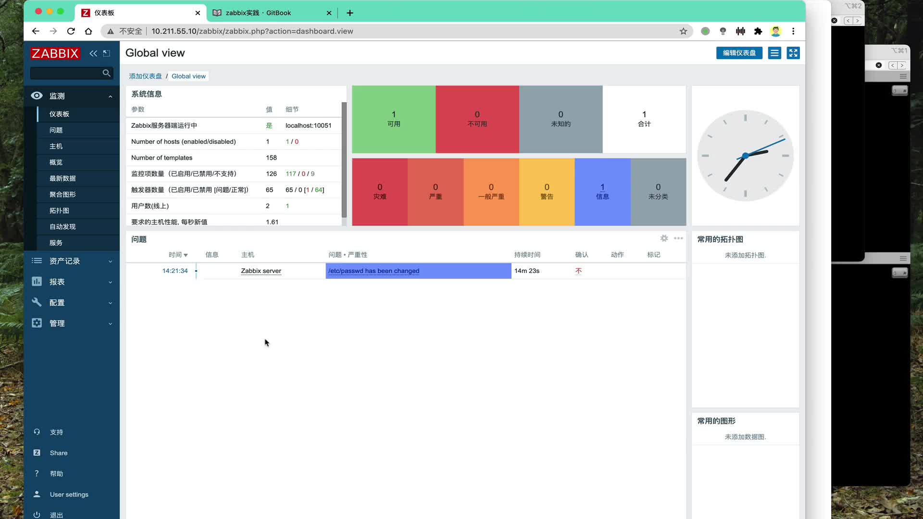Click gray 未知的 unknown hosts tile
The height and width of the screenshot is (519, 923).
coord(561,119)
